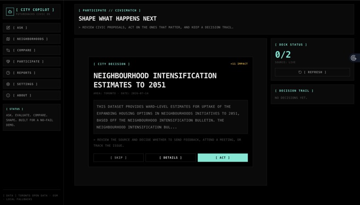Open the Ask page
The height and width of the screenshot is (205, 360).
point(32,28)
